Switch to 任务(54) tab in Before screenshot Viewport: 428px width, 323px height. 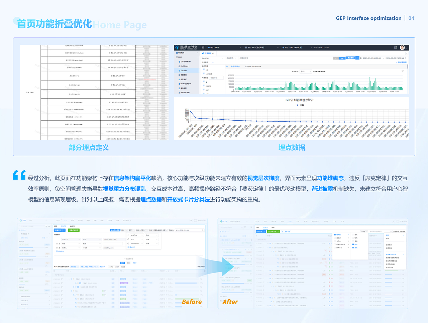pos(64,226)
